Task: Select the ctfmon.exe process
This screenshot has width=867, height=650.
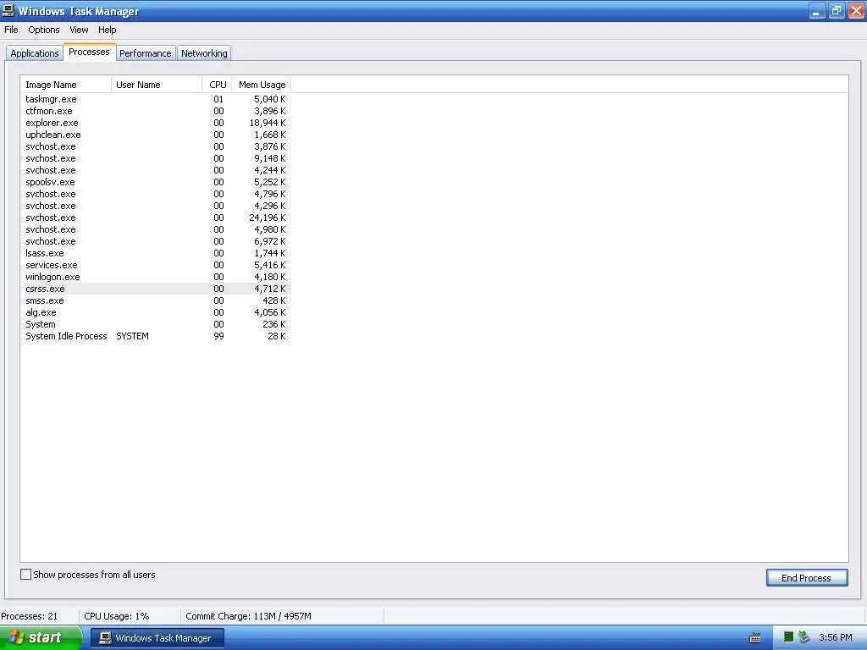Action: (x=156, y=111)
